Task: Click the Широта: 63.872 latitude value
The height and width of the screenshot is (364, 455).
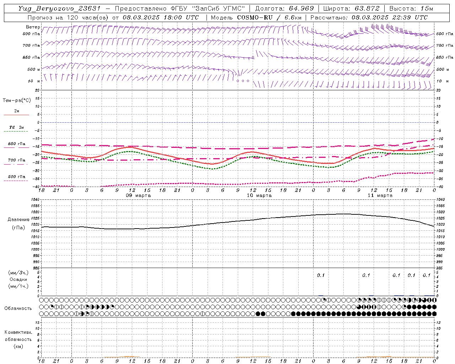Action: tap(352, 9)
